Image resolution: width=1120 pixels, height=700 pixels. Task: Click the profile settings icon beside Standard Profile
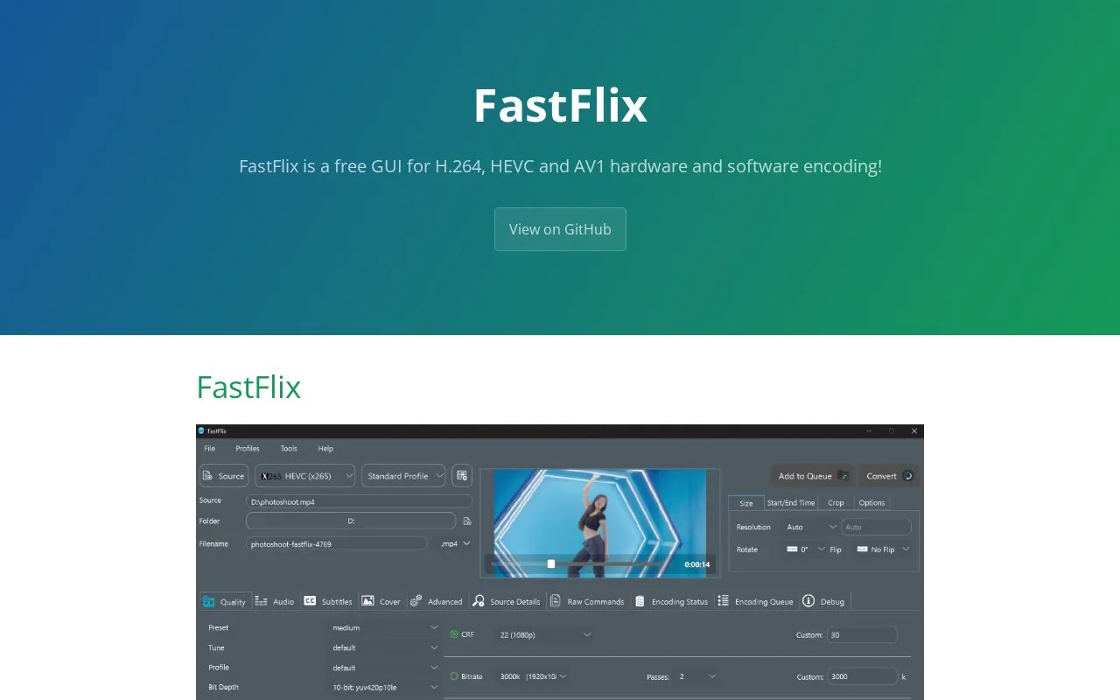pyautogui.click(x=462, y=476)
